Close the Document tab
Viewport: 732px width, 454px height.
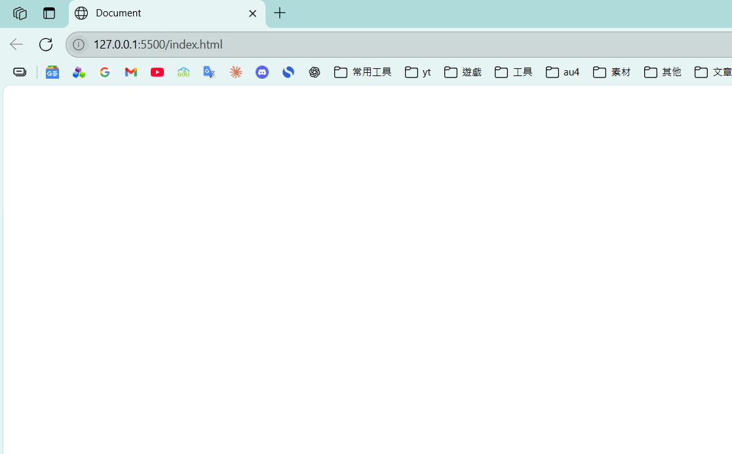[x=252, y=14]
